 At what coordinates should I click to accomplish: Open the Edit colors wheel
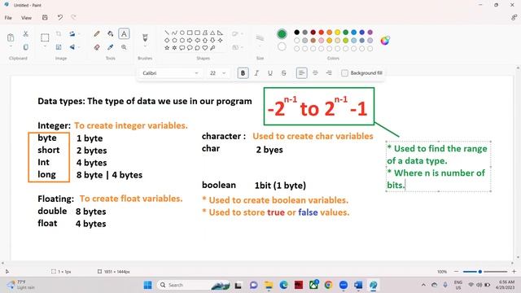click(x=385, y=41)
